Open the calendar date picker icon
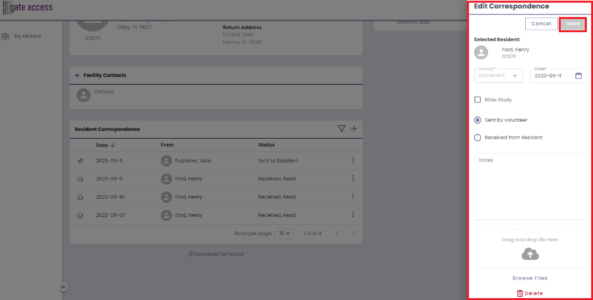Image resolution: width=593 pixels, height=300 pixels. pyautogui.click(x=578, y=76)
